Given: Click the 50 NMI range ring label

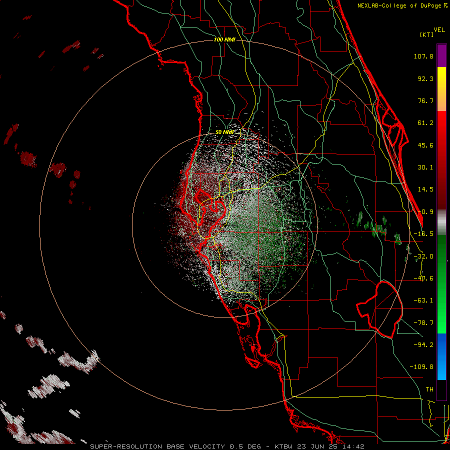Looking at the screenshot, I should (224, 132).
